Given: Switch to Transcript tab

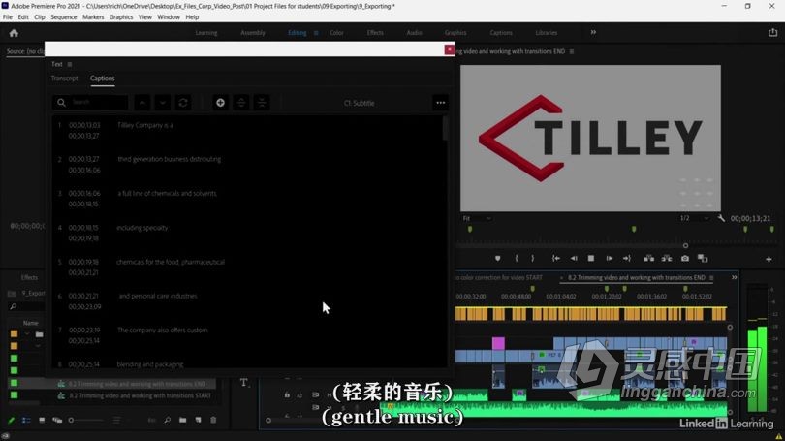Looking at the screenshot, I should (64, 79).
